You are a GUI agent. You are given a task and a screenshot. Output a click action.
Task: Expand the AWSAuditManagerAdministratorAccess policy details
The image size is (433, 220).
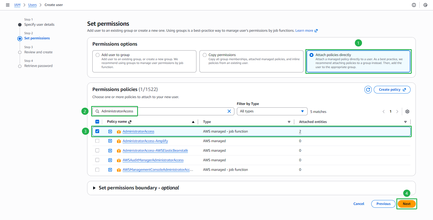[x=110, y=160]
